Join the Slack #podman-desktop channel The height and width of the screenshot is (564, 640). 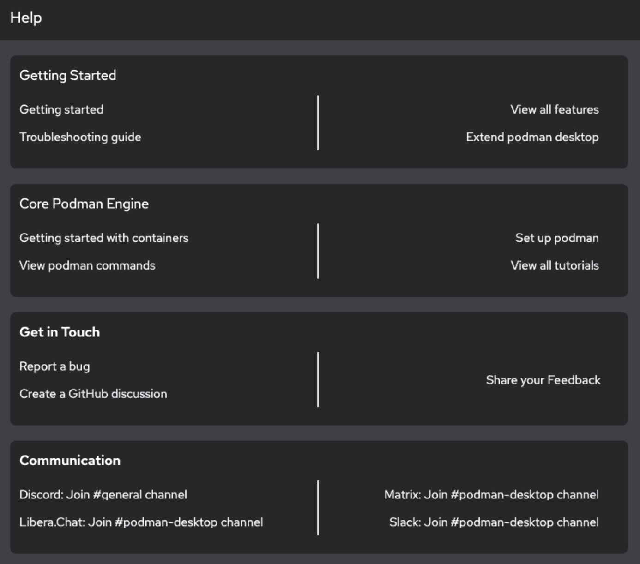(494, 522)
